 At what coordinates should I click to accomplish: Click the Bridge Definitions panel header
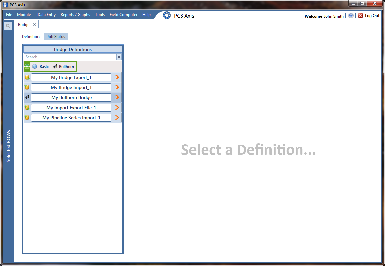[x=73, y=49]
